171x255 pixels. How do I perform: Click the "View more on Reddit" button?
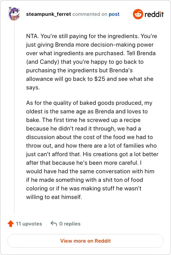pos(85,241)
